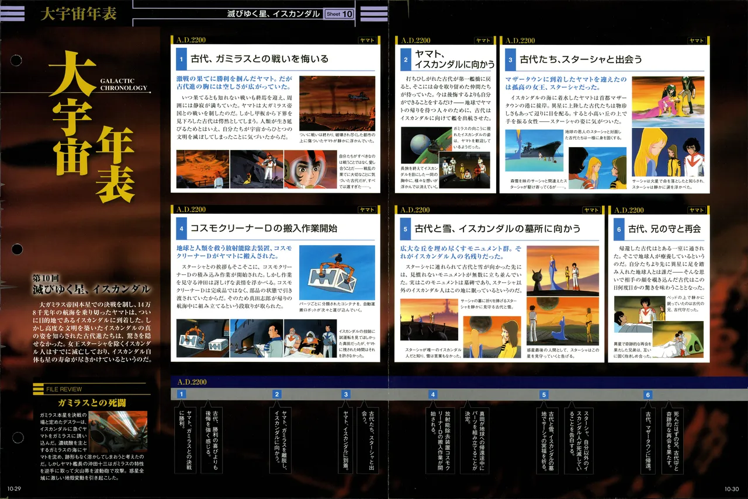
Task: Click the 'ヤマト' tag on card 6
Action: pos(697,210)
